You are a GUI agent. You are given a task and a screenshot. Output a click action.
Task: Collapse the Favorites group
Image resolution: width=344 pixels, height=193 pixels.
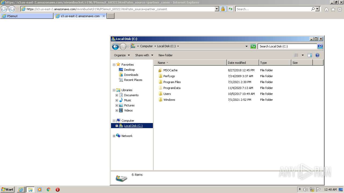tap(114, 65)
